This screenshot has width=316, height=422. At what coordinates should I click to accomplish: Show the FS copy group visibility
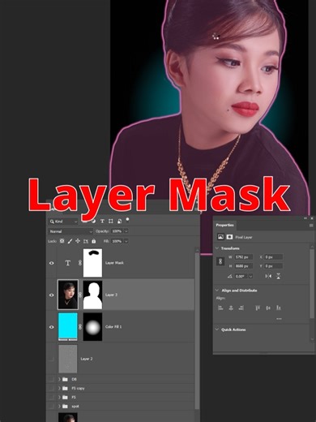click(x=52, y=388)
